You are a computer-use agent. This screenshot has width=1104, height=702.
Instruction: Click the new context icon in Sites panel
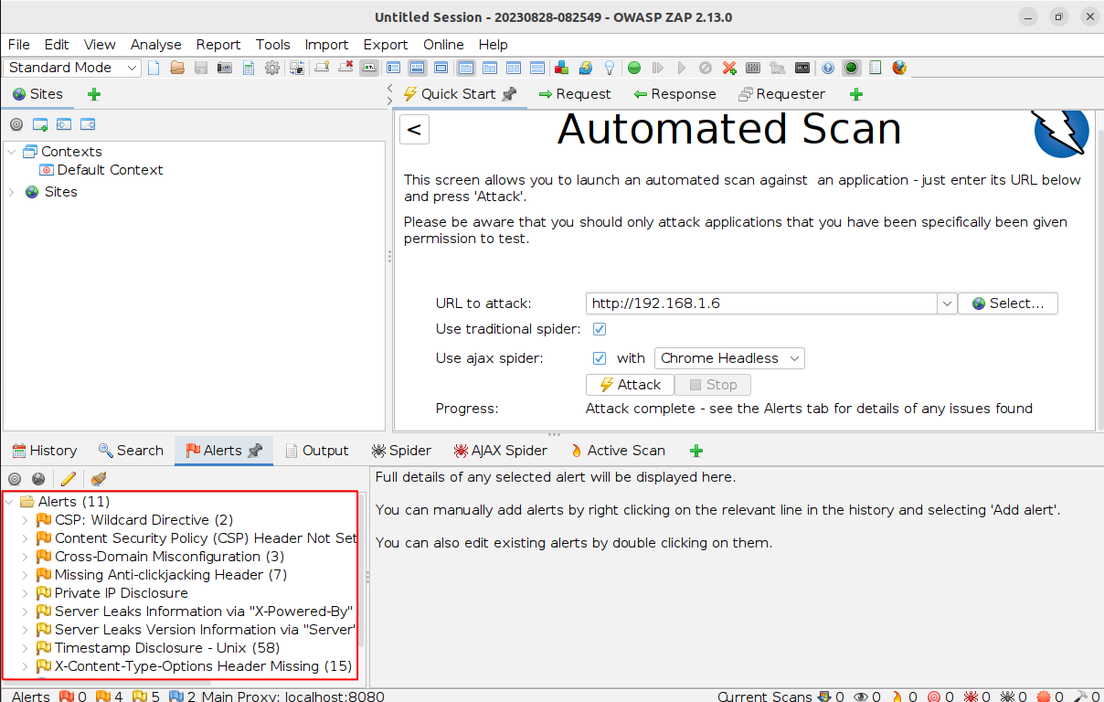point(40,124)
